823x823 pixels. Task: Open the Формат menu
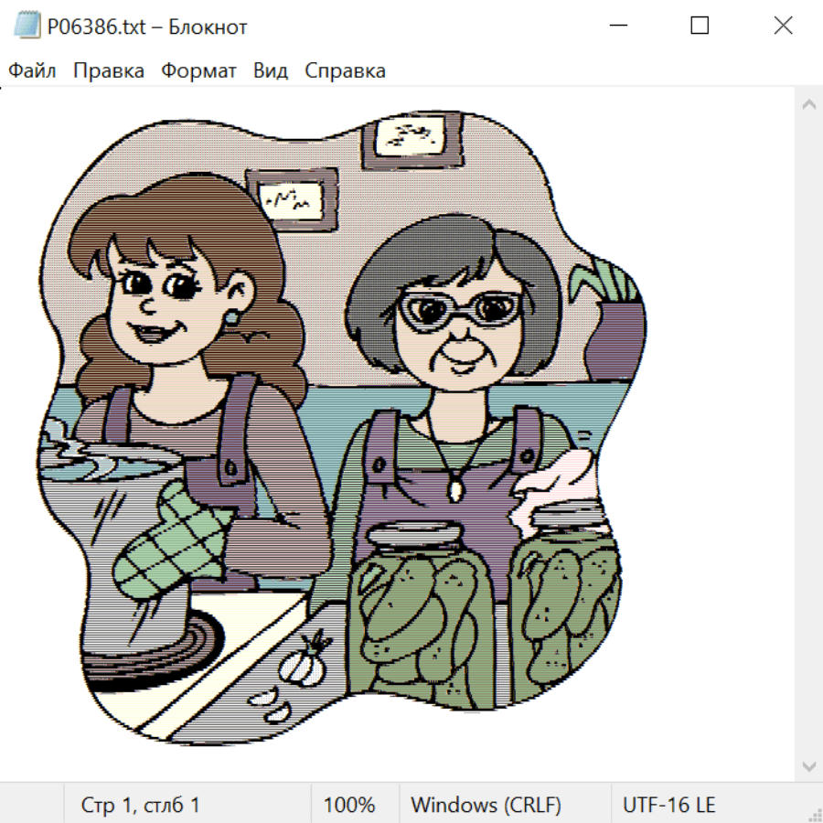pyautogui.click(x=198, y=70)
